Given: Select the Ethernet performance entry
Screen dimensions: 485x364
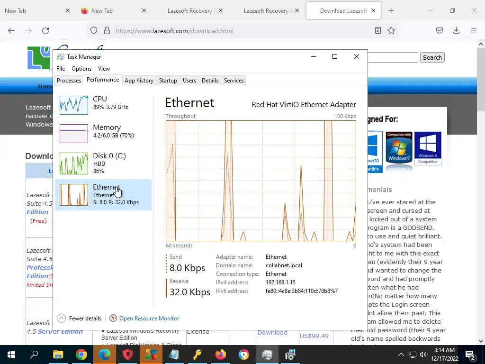Looking at the screenshot, I should pyautogui.click(x=103, y=195).
